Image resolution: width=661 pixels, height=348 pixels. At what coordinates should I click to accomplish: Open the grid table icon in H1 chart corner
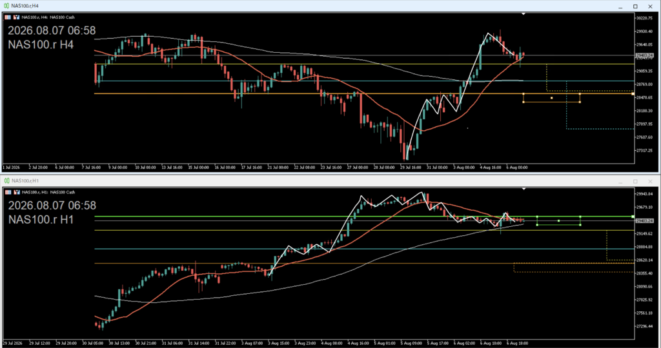click(8, 192)
